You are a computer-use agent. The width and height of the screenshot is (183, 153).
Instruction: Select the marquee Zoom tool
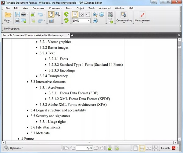tap(95, 14)
